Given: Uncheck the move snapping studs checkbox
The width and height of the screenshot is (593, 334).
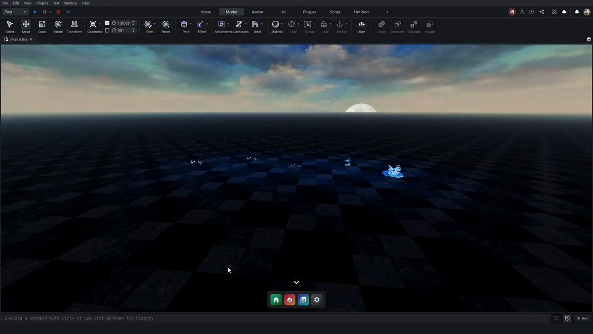Looking at the screenshot, I should (107, 23).
